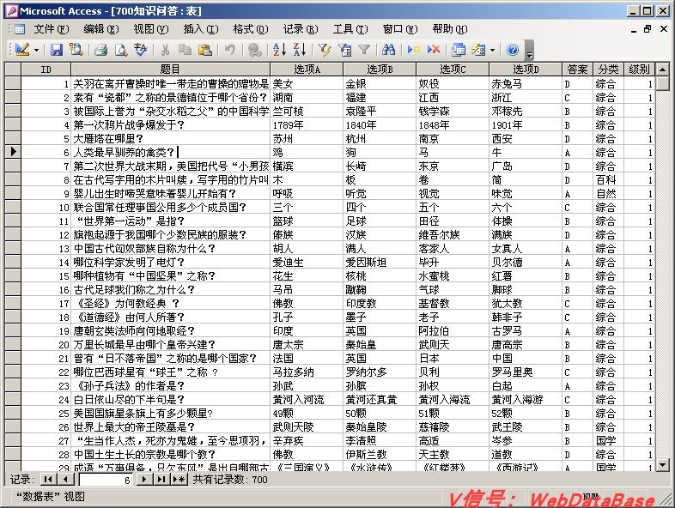Open the 记录(R) menu

[301, 29]
